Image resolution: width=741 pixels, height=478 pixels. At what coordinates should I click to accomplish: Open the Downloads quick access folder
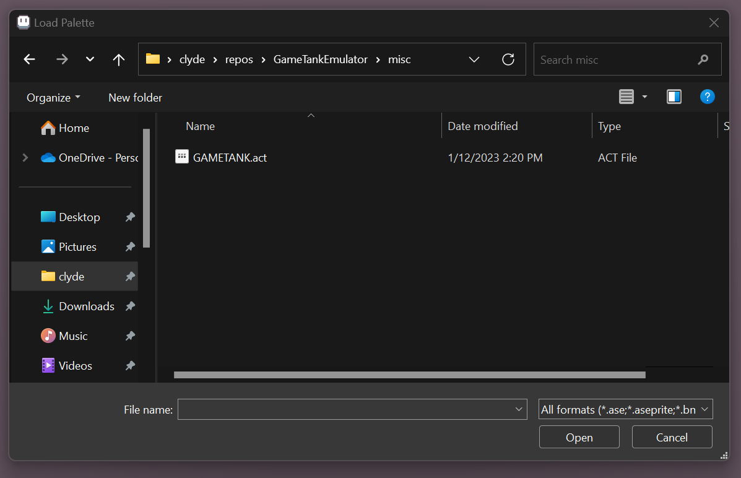[x=86, y=306]
